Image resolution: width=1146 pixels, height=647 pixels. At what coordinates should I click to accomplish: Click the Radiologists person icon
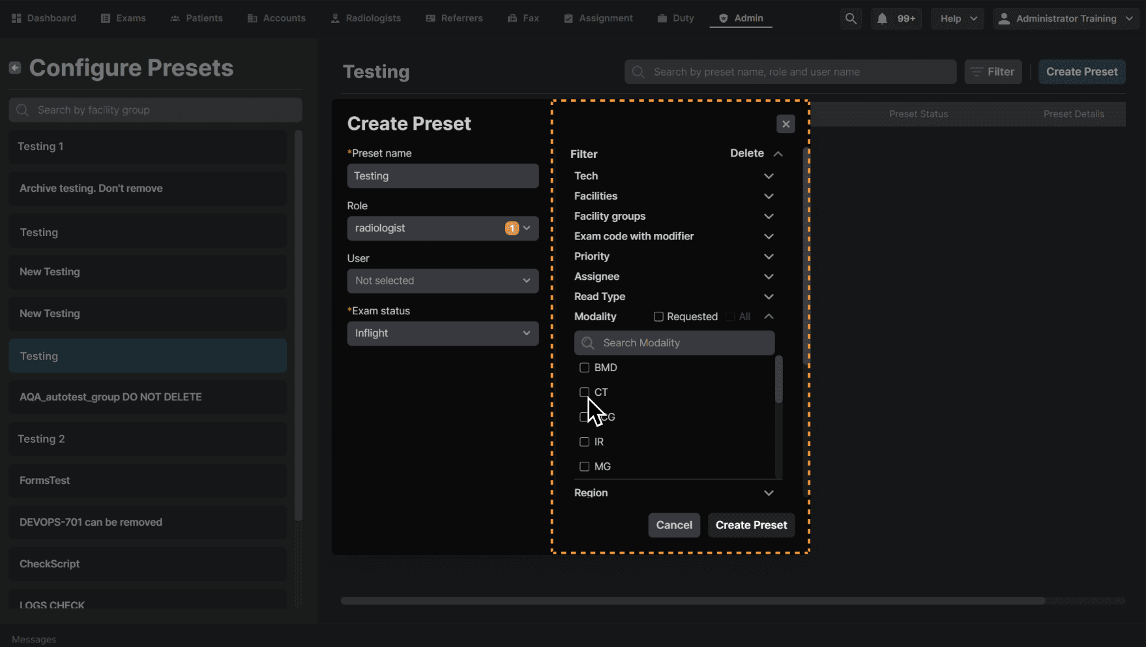click(x=335, y=18)
